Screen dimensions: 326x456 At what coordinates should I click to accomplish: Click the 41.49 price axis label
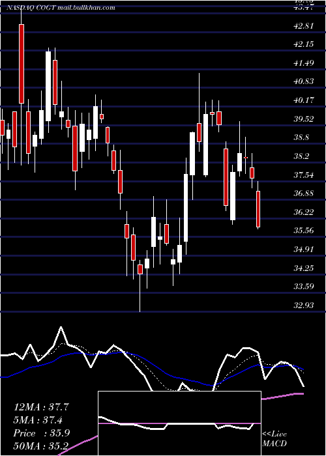point(304,63)
